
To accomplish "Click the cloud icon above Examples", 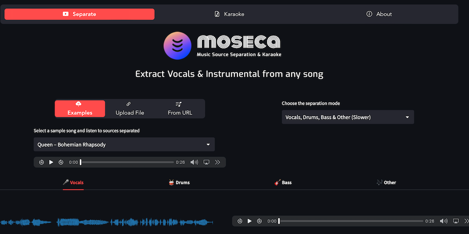I will (79, 104).
